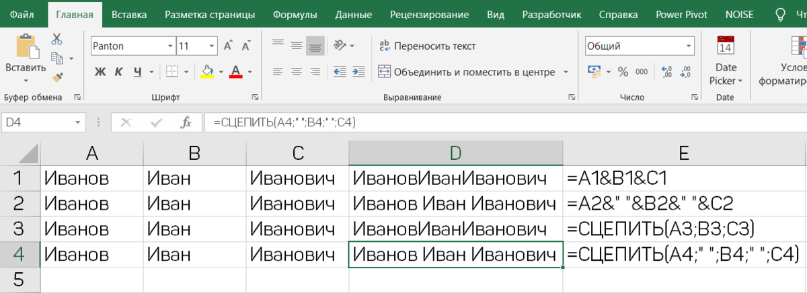Cancel formula entry with X icon

(x=125, y=122)
